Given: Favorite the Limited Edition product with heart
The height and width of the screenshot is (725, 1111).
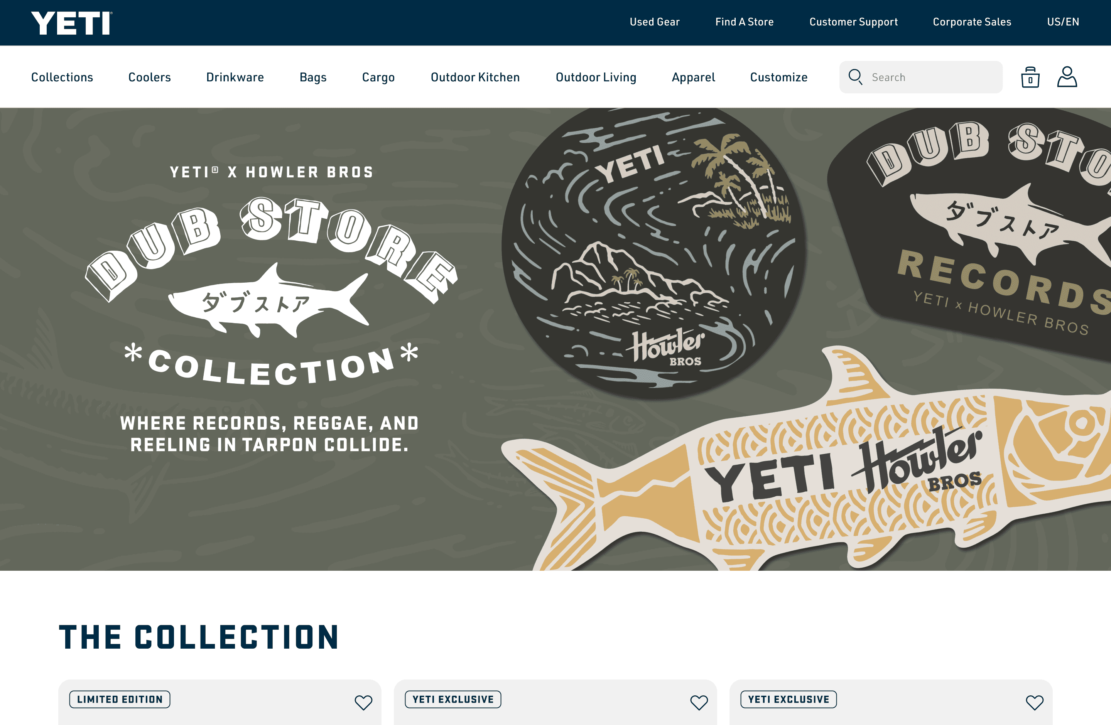Looking at the screenshot, I should coord(364,702).
